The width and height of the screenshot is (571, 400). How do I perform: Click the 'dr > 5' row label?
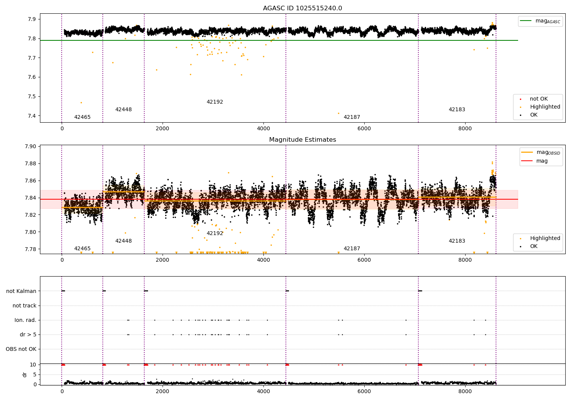point(28,335)
